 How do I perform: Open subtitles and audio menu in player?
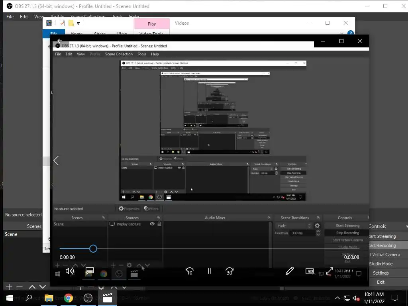(90, 271)
